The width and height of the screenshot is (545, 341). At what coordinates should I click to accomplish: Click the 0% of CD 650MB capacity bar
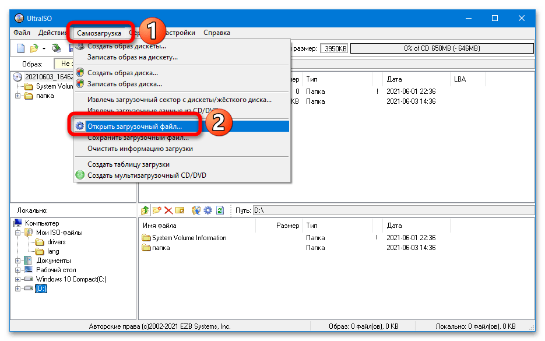click(x=442, y=48)
